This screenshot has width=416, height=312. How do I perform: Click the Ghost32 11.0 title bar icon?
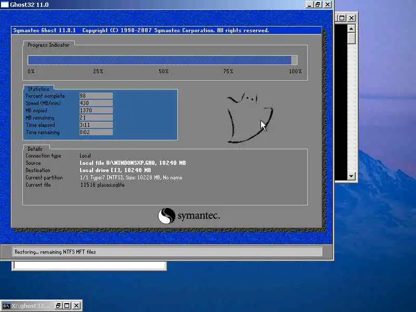point(5,5)
